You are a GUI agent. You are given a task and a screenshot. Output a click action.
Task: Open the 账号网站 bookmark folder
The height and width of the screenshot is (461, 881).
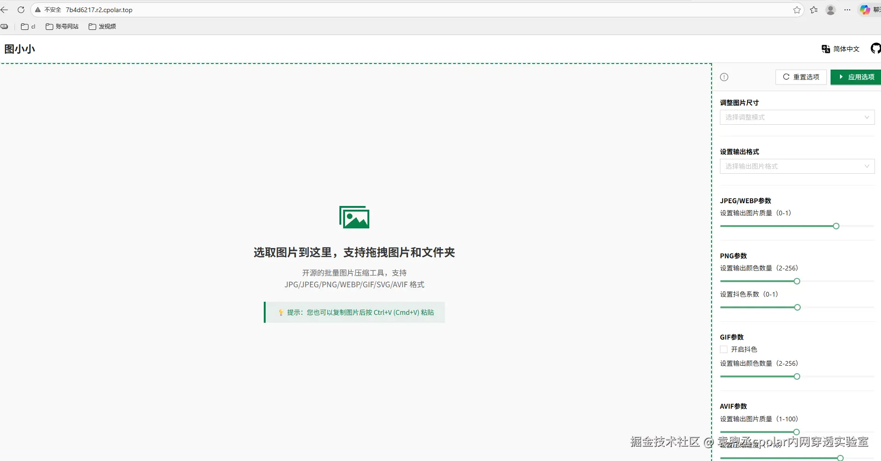(62, 27)
